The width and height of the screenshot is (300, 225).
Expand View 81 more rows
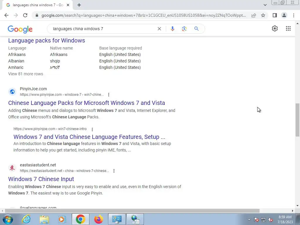coord(26,74)
